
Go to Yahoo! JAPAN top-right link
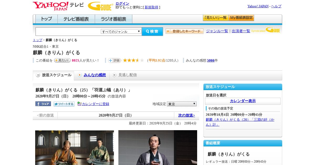coord(258,6)
